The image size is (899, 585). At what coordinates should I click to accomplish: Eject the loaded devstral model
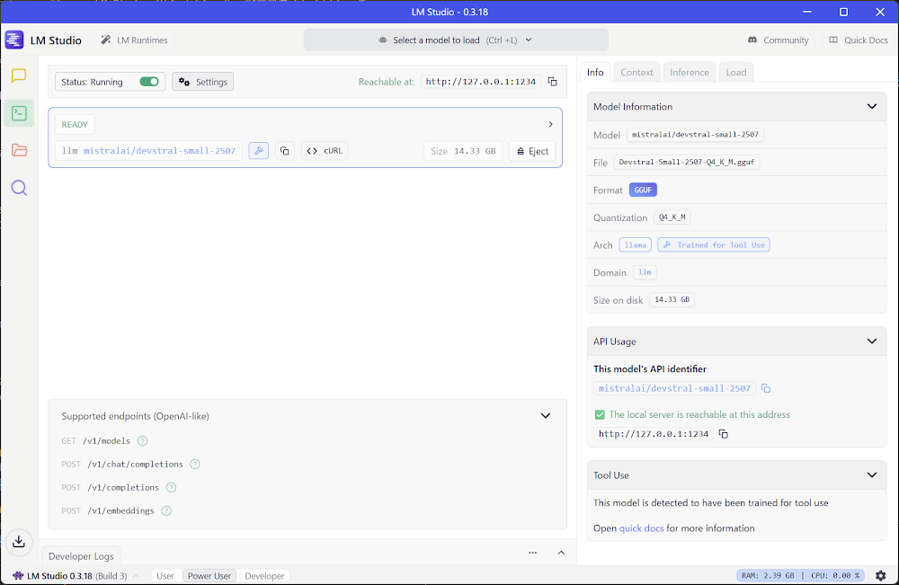click(532, 151)
